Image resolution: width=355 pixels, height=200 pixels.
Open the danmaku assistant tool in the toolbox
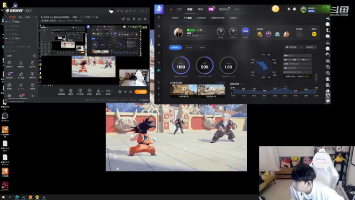pyautogui.click(x=9, y=64)
